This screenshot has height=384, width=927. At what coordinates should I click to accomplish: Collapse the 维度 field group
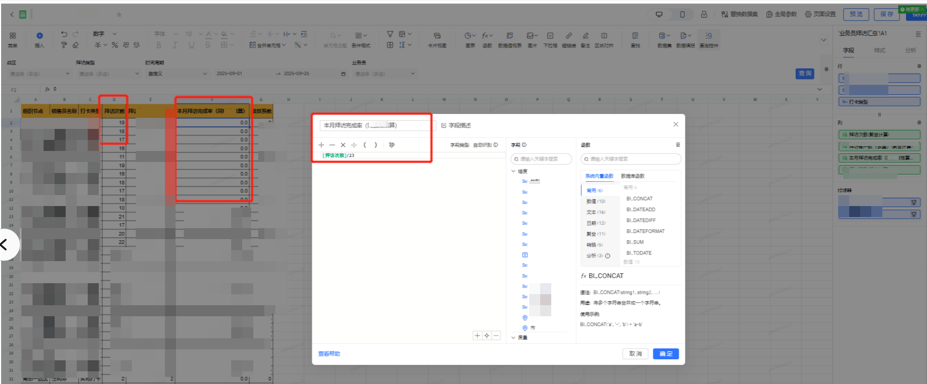tap(514, 171)
